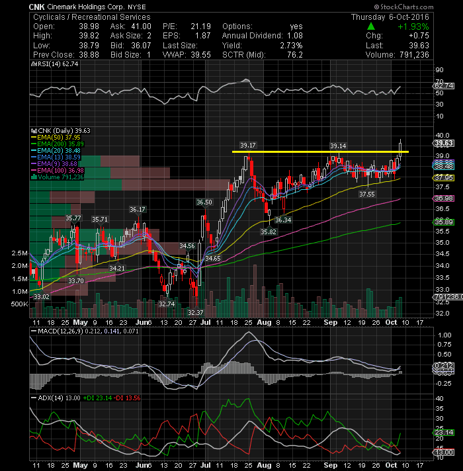Click the NYSE exchange label
Image resolution: width=463 pixels, height=471 pixels.
[137, 7]
